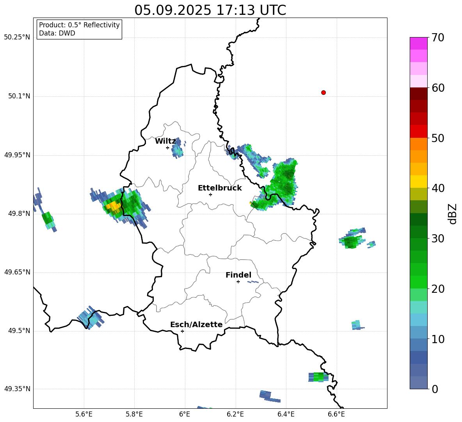Viewport: 462px width, 422px height.
Task: Click the 20 dBZ colorbar tick label
Action: tap(437, 288)
